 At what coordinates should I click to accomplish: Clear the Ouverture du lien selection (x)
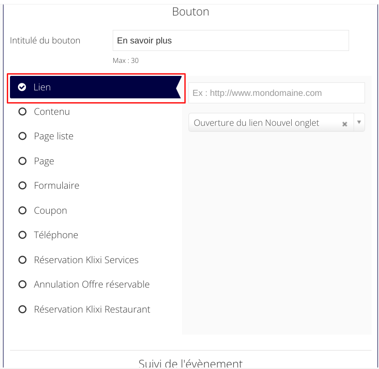coord(344,124)
